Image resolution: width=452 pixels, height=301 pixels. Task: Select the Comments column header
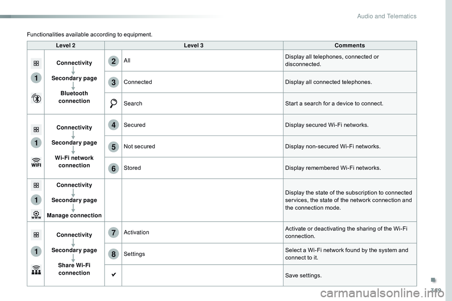coord(349,46)
